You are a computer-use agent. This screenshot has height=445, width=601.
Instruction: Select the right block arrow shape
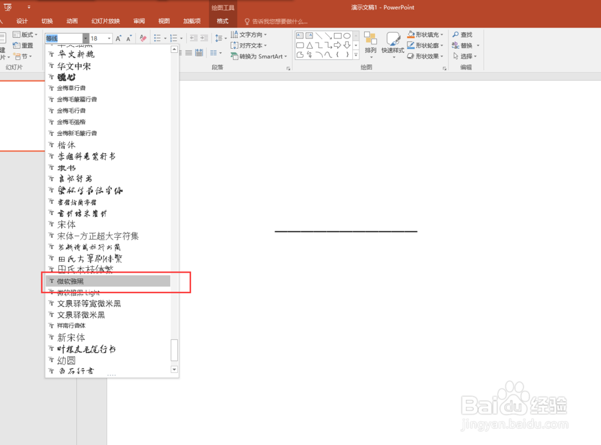[338, 45]
